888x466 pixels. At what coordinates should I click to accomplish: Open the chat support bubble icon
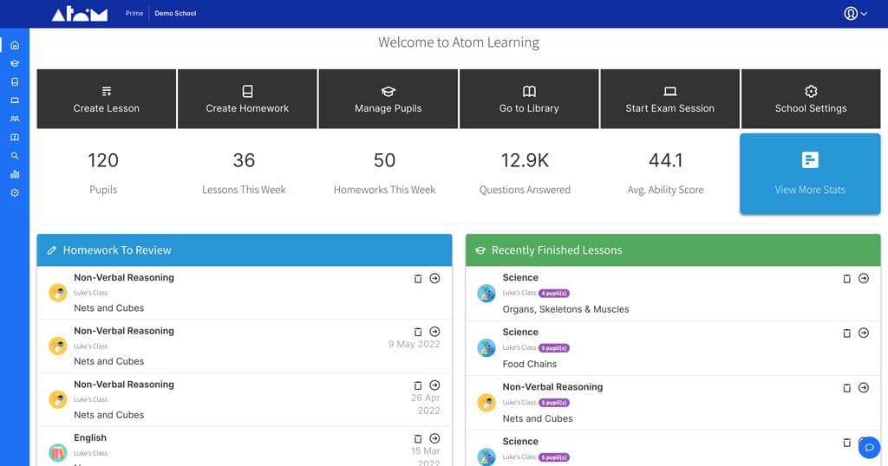tap(869, 447)
